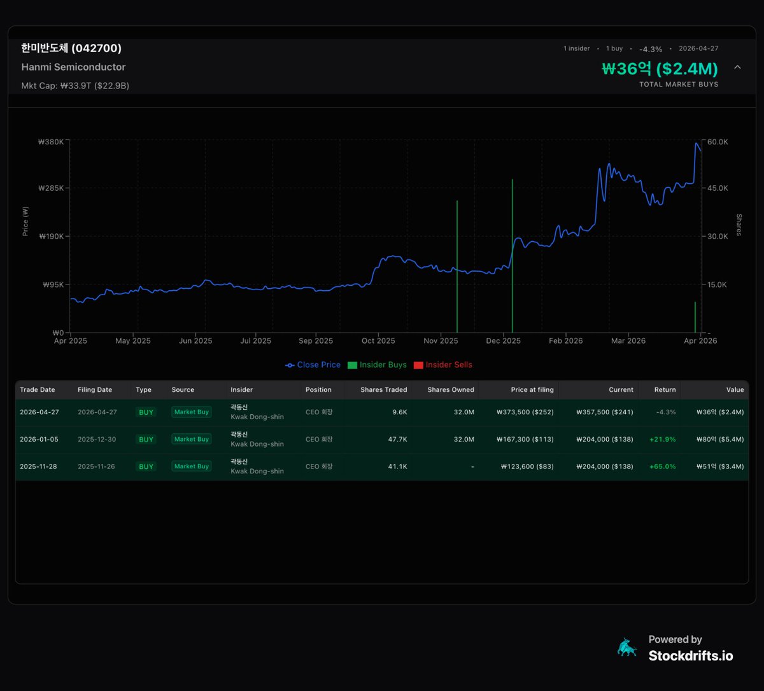Click current price ₩357,500 ($241)
The width and height of the screenshot is (764, 691).
605,412
